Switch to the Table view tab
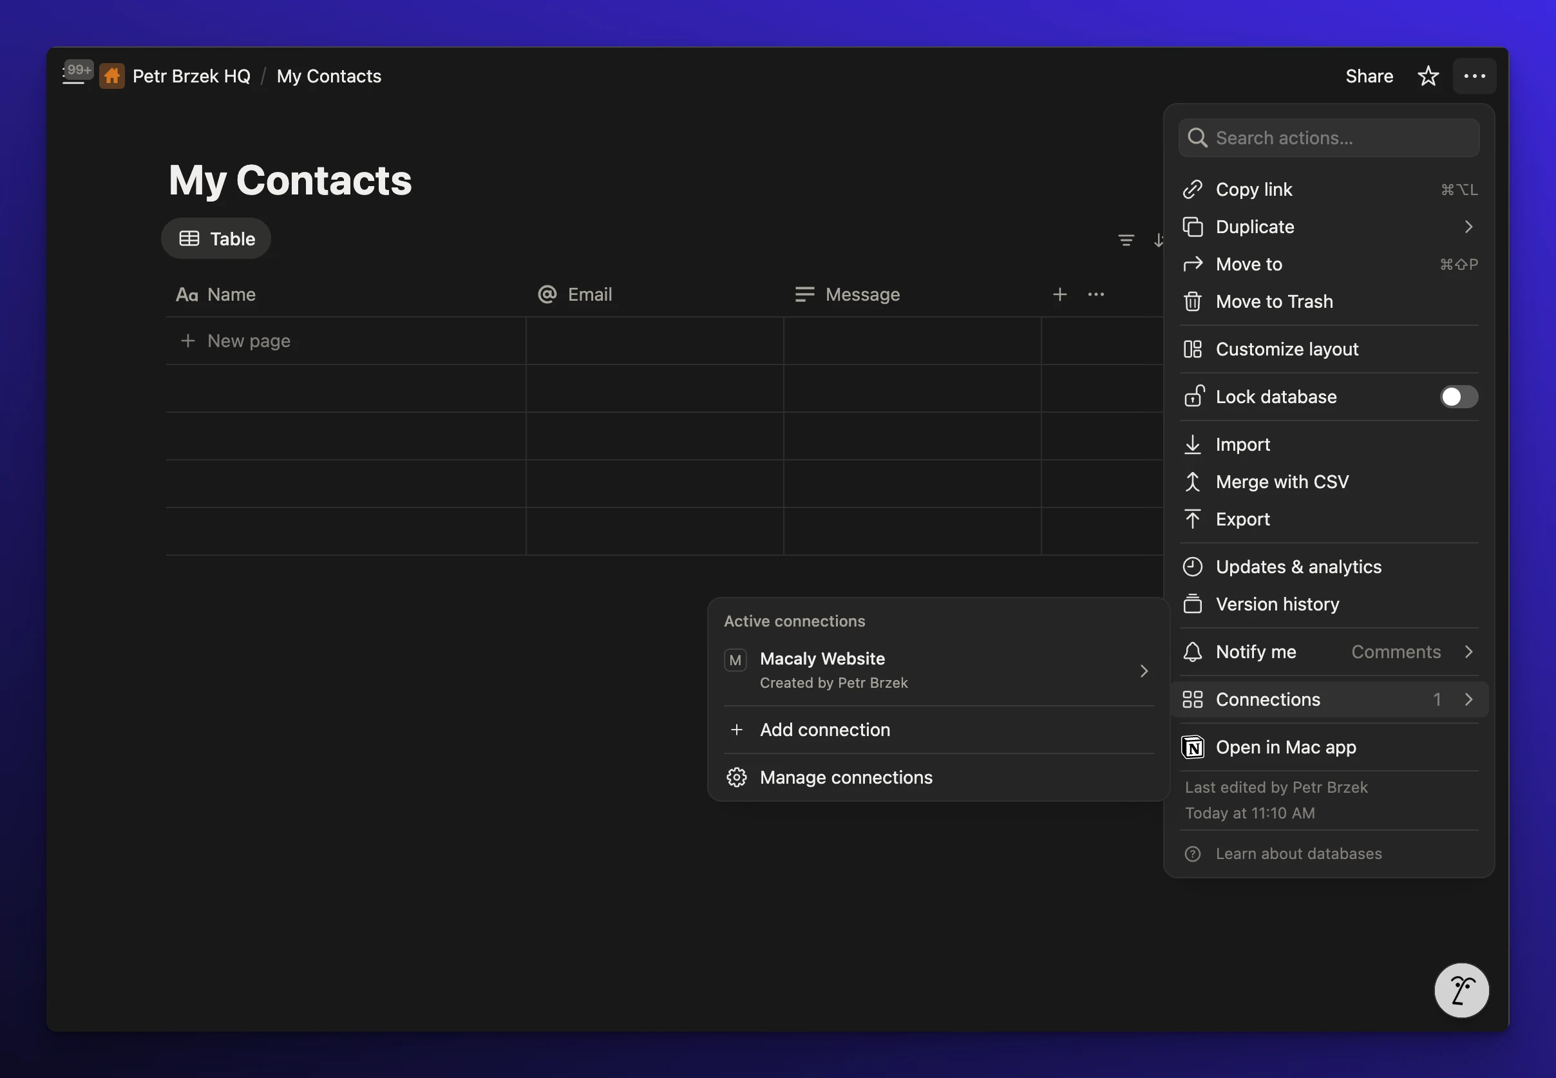The height and width of the screenshot is (1078, 1556). tap(216, 238)
